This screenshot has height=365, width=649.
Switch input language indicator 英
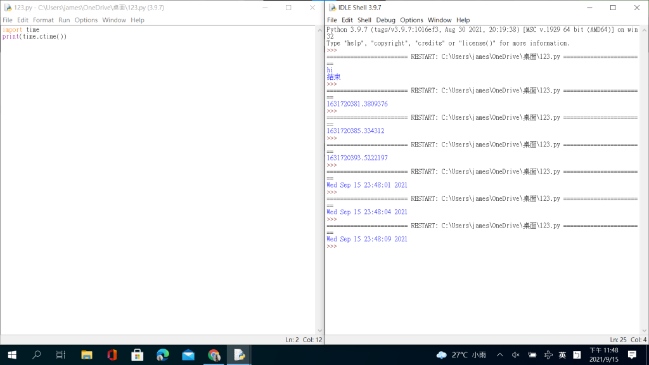tap(562, 355)
